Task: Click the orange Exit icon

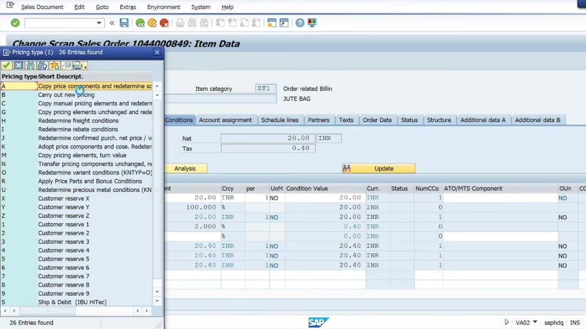Action: [x=152, y=23]
